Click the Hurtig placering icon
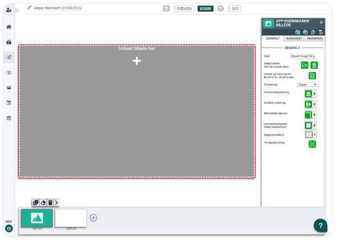 tap(313, 144)
